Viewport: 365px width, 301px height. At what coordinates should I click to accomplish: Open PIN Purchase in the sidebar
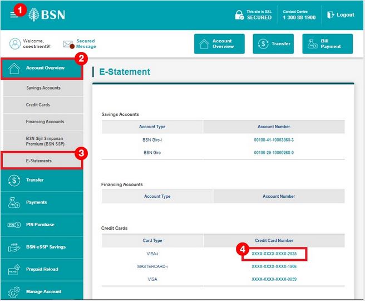tap(42, 225)
